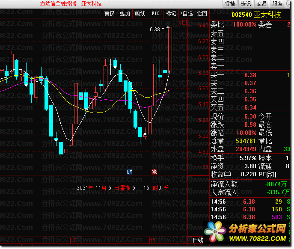This screenshot has height=249, width=294.
Task: Click the 卖三 ask row label
Action: coord(217,50)
